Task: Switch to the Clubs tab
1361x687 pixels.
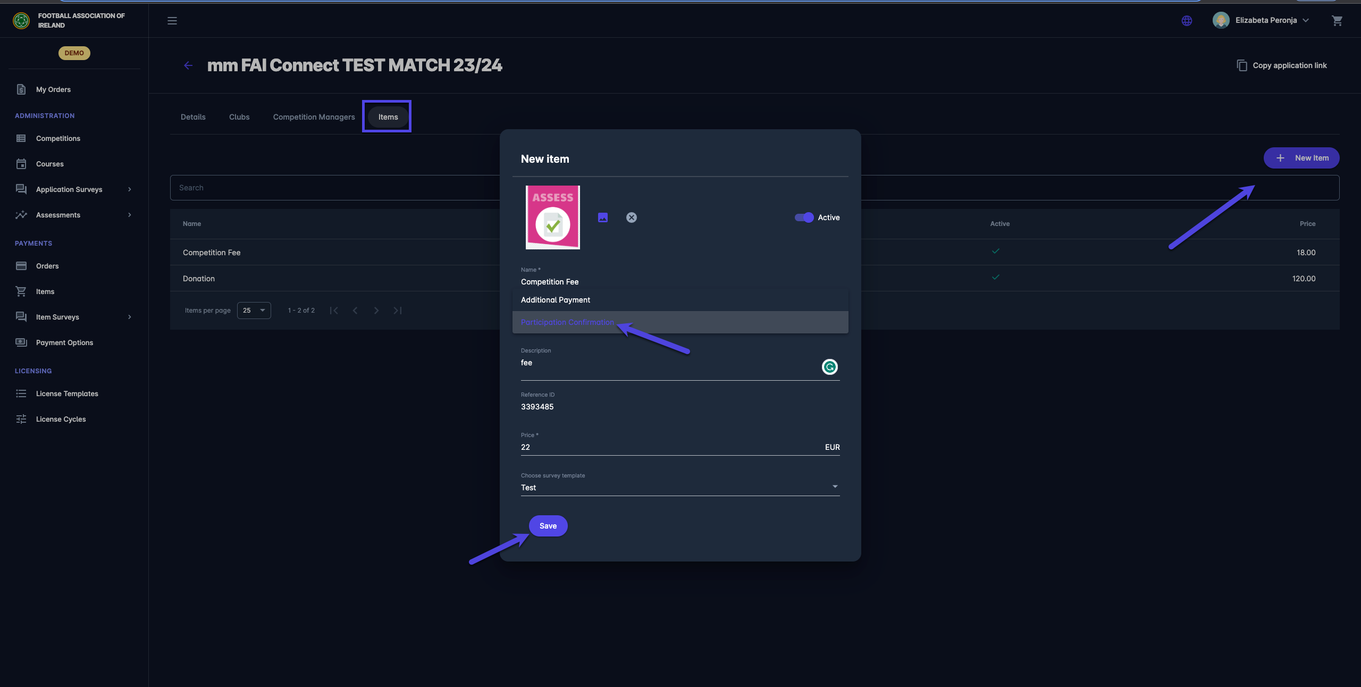Action: click(239, 117)
